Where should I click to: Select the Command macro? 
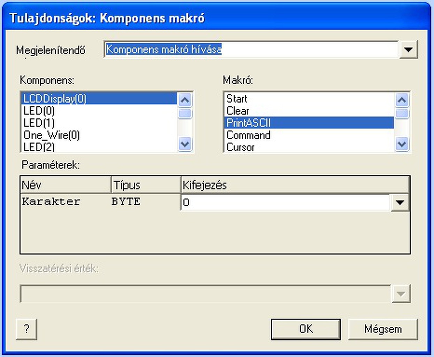click(x=309, y=135)
